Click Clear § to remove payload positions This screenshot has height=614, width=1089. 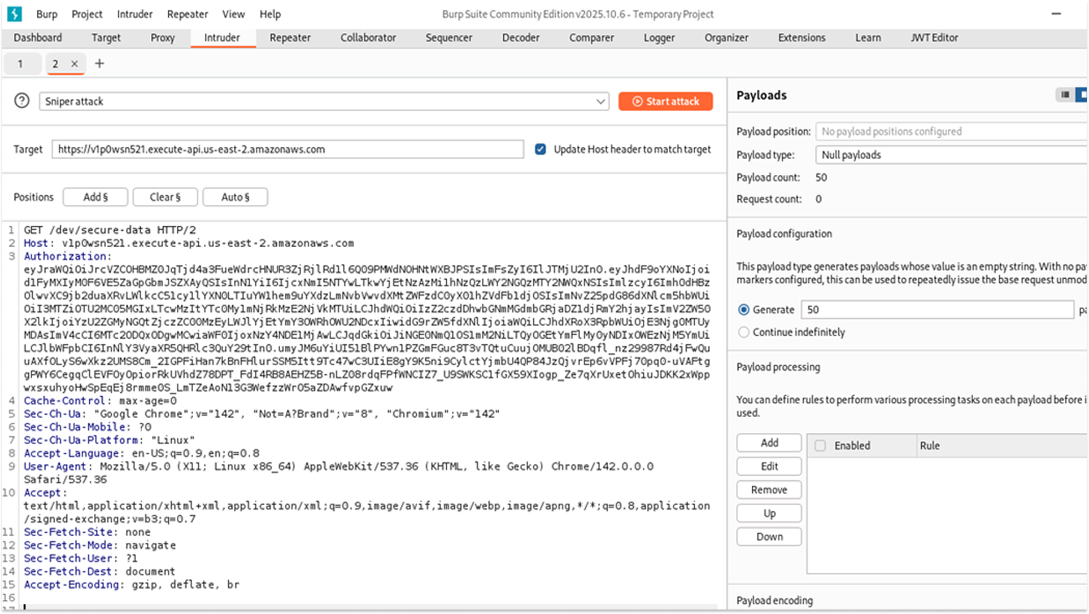point(165,197)
